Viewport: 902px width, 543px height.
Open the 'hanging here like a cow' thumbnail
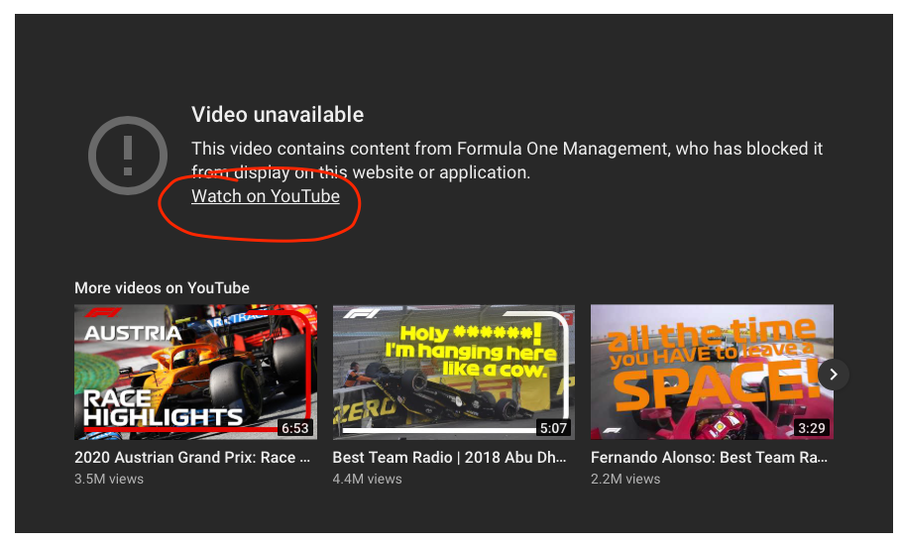453,372
